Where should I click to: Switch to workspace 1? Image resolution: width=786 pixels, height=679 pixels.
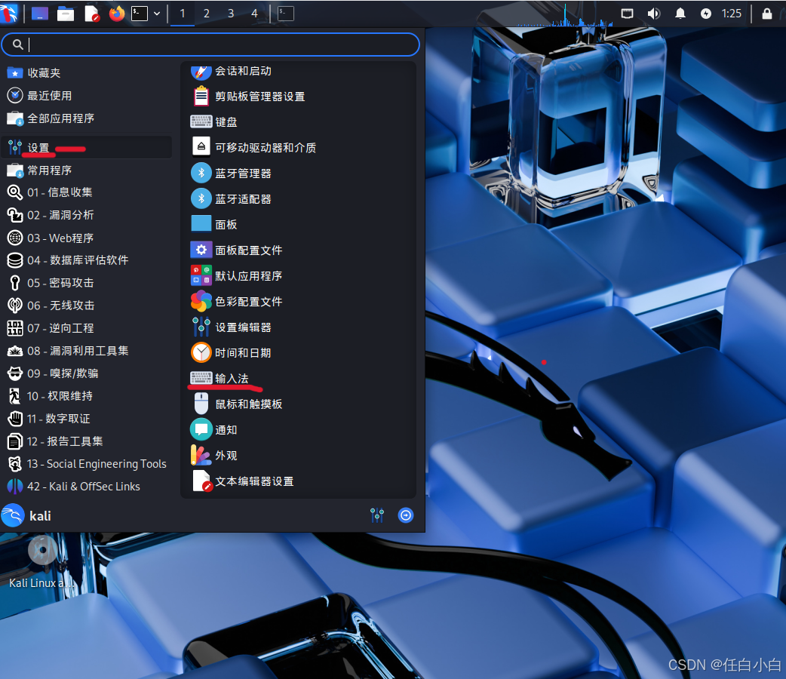183,14
